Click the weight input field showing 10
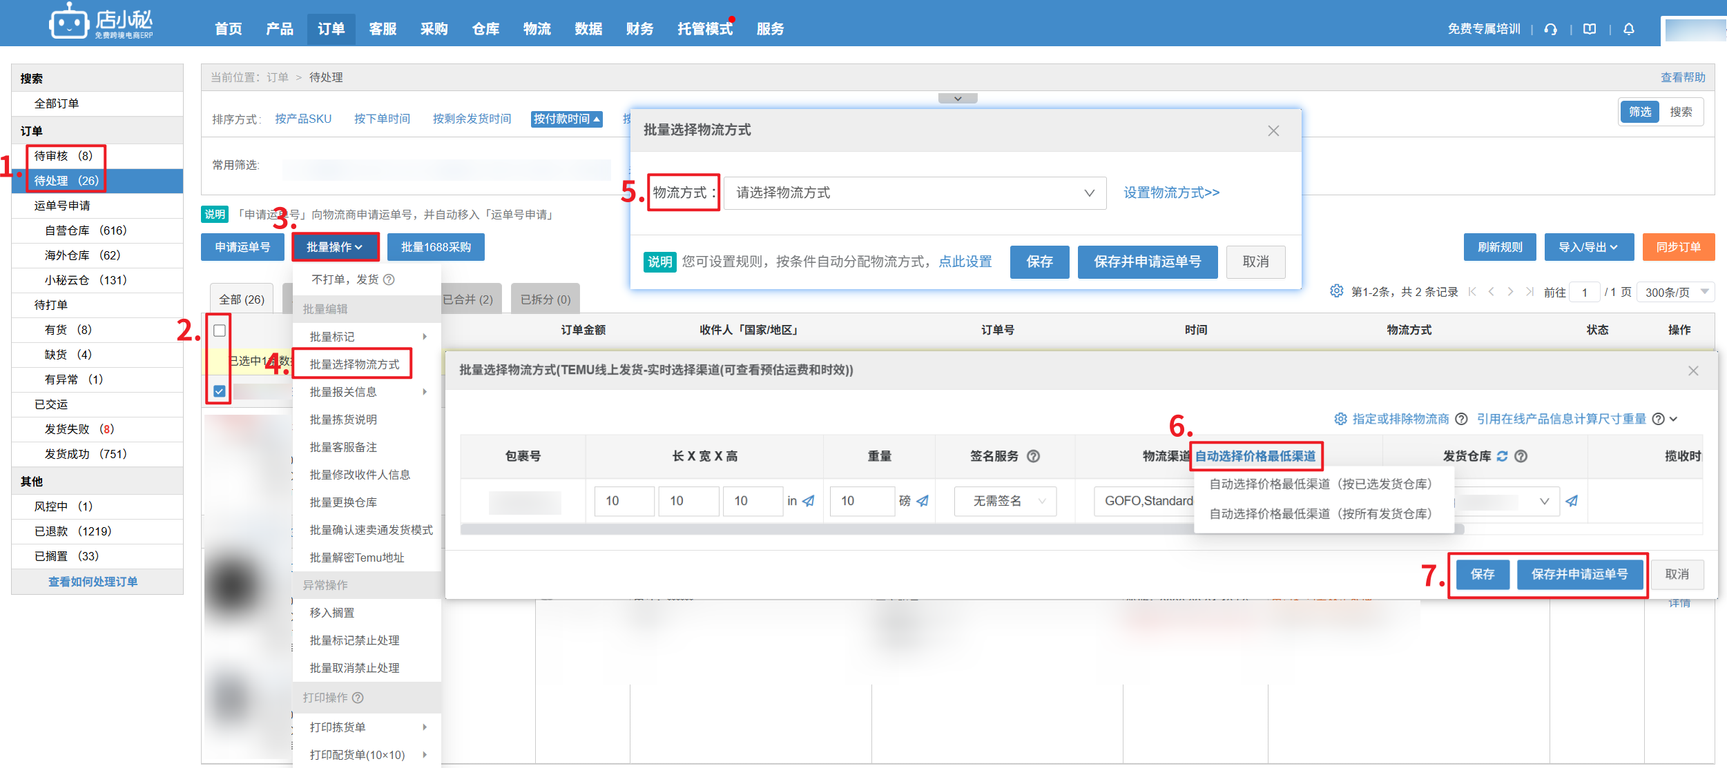This screenshot has height=768, width=1727. pos(861,501)
